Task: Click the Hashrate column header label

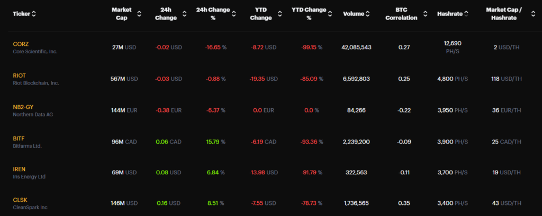Action: tap(449, 14)
